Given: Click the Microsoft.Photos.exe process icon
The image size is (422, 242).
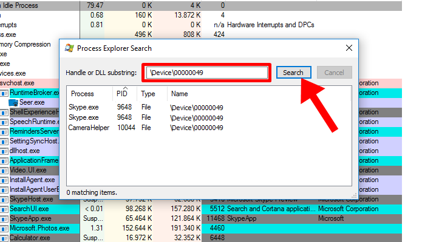Looking at the screenshot, I should pos(4,229).
